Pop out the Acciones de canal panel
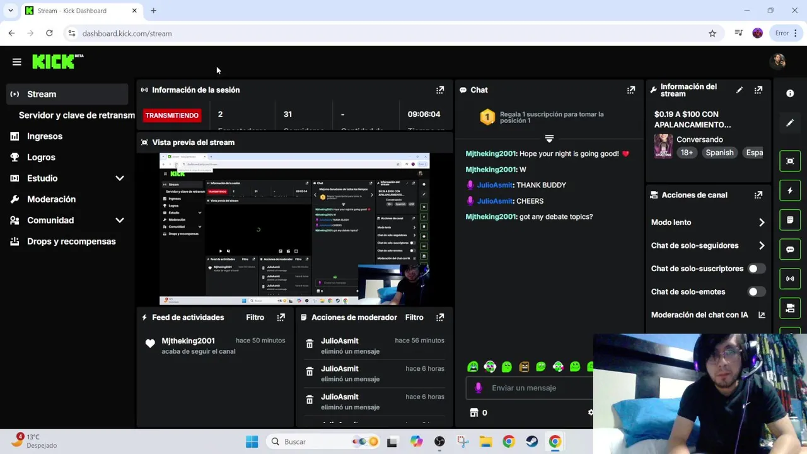Screen dimensions: 807x454 click(x=758, y=195)
